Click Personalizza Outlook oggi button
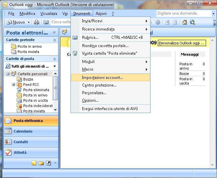 (x=182, y=43)
